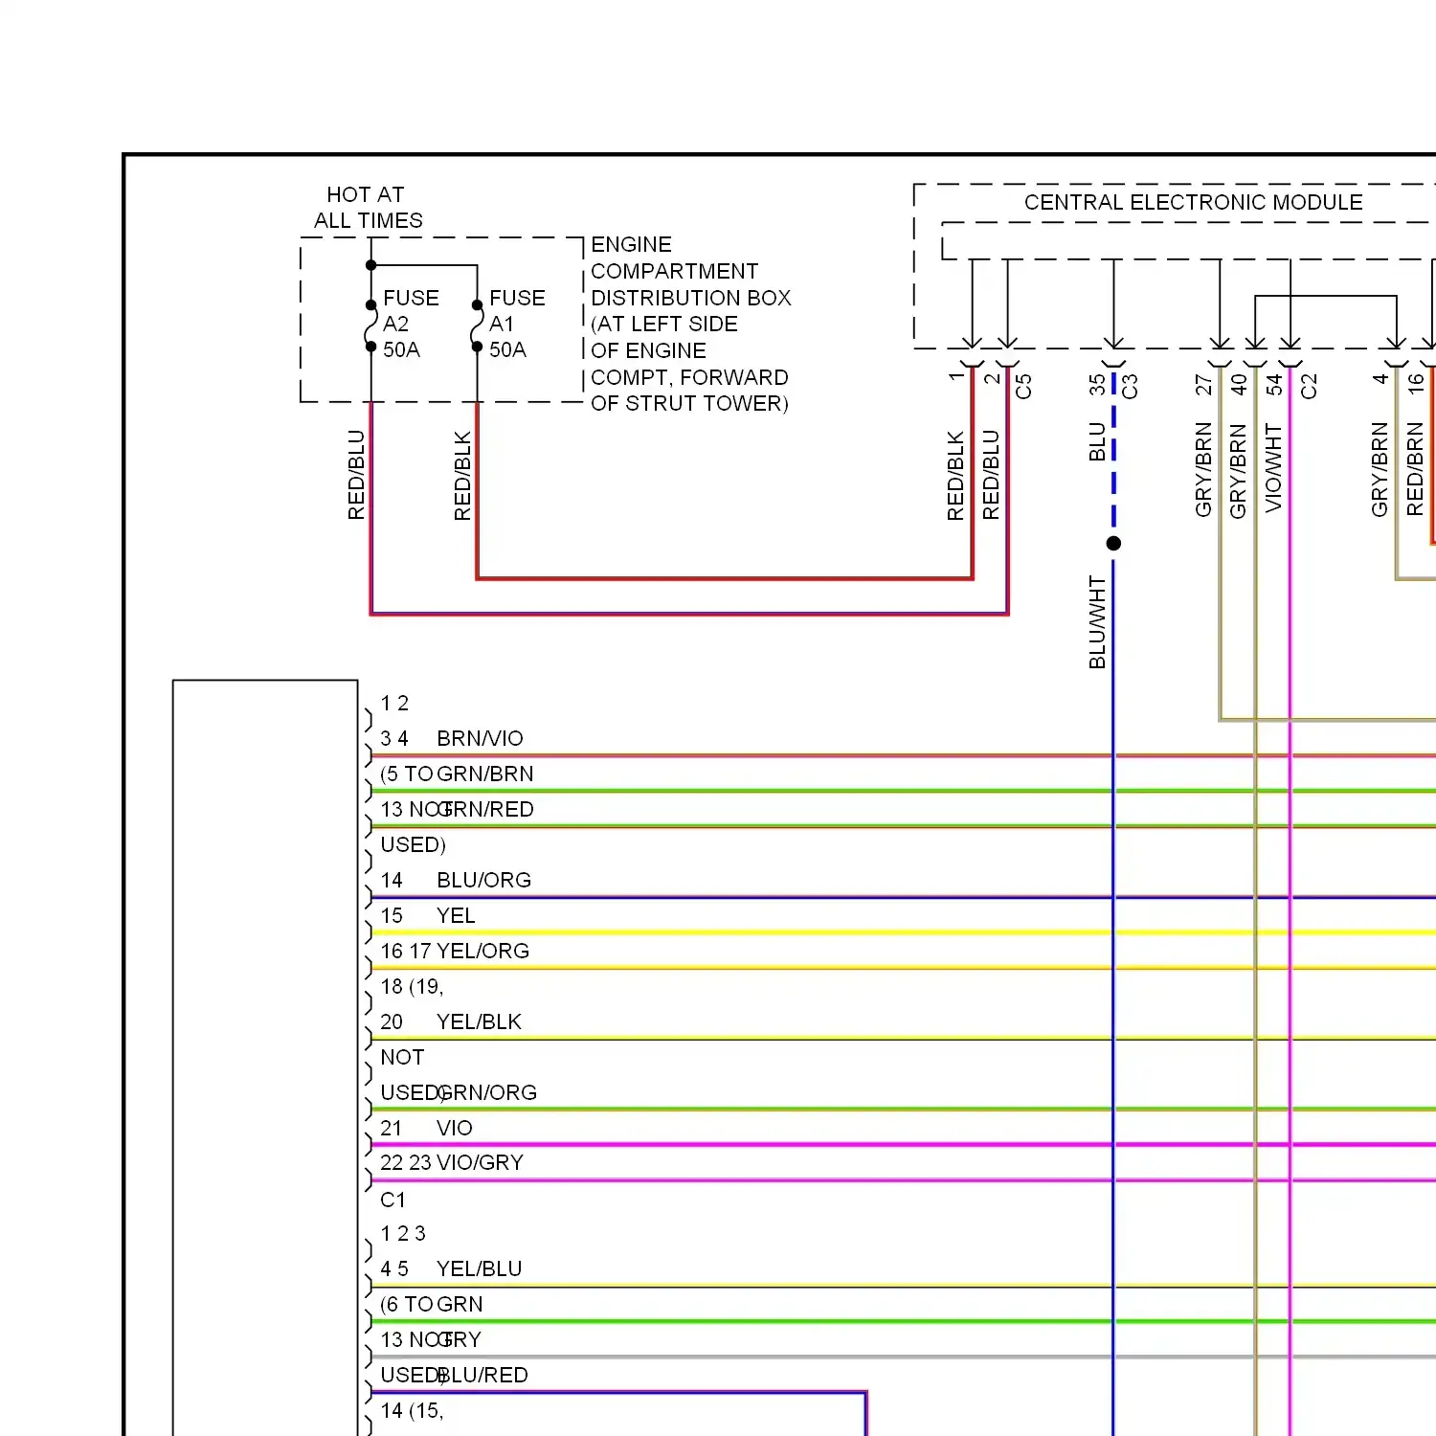
Task: Select the C3 connector label
Action: point(1130,386)
